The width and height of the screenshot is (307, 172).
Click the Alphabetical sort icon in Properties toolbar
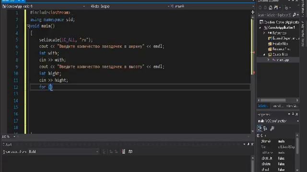tap(265, 129)
